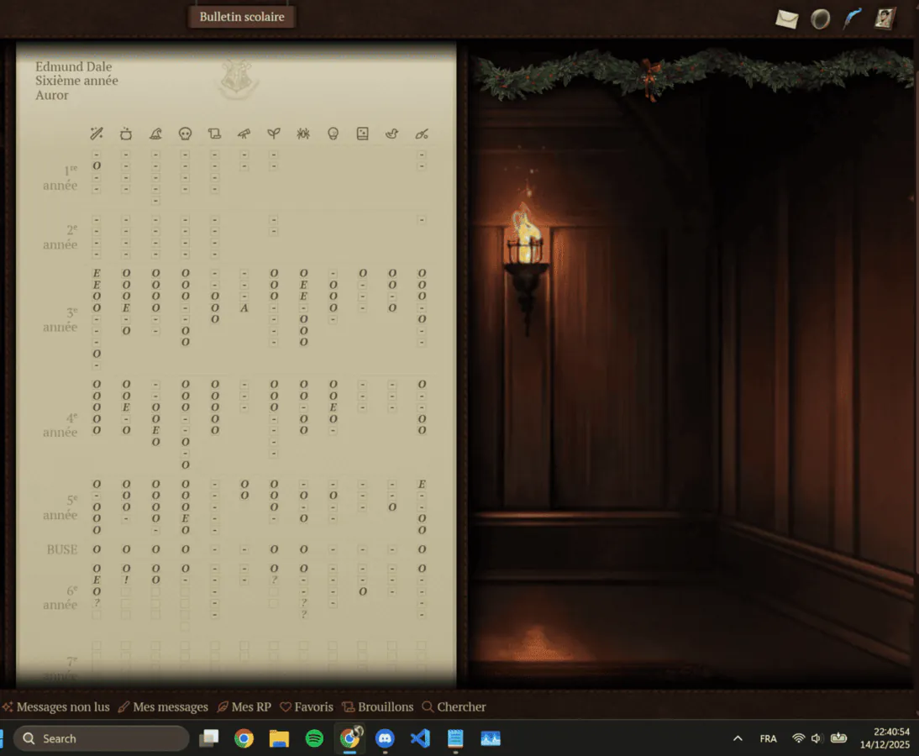The width and height of the screenshot is (919, 756).
Task: Click the skull subject icon
Action: point(185,134)
